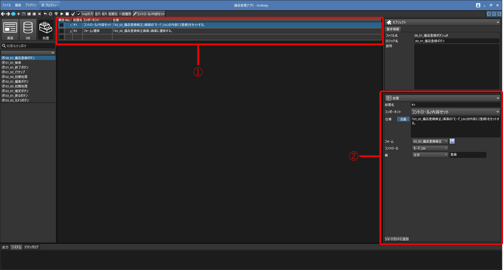Screen dimensions: 503x270
Task: Check the 無効 box for row #1
Action: pos(61,25)
